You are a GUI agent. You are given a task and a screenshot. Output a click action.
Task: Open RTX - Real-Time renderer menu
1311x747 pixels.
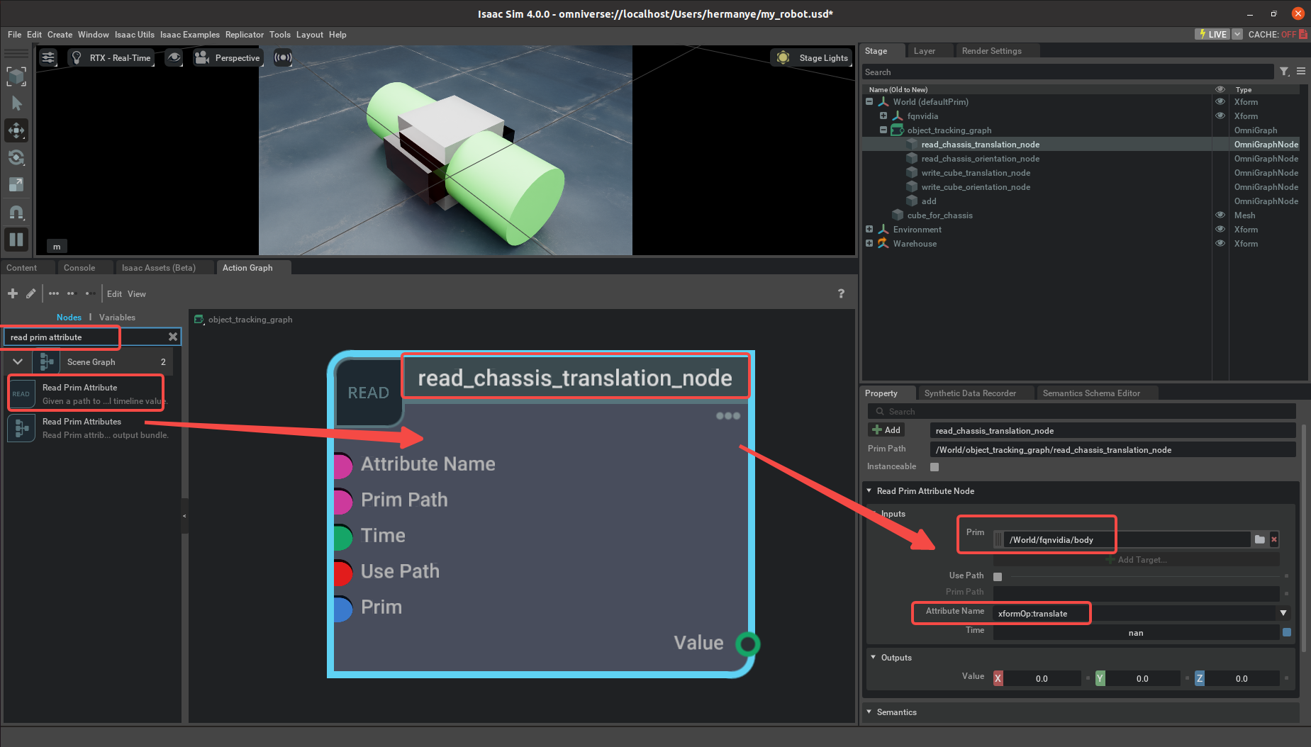pyautogui.click(x=112, y=57)
